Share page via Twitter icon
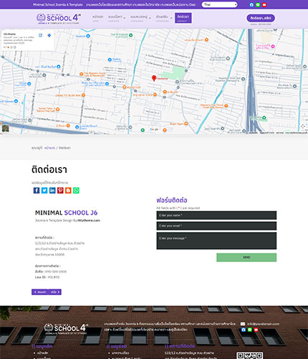Viewport: 308px width, 359px height. (44, 190)
